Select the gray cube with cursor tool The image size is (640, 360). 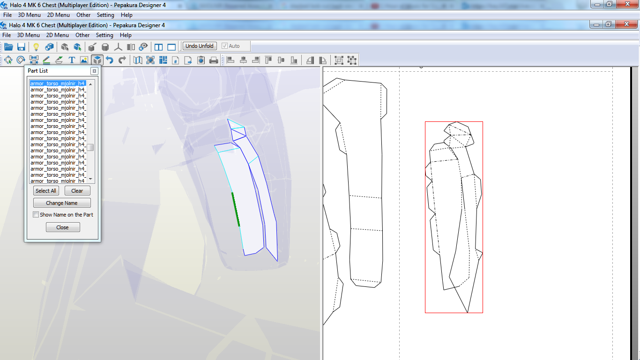[x=65, y=47]
